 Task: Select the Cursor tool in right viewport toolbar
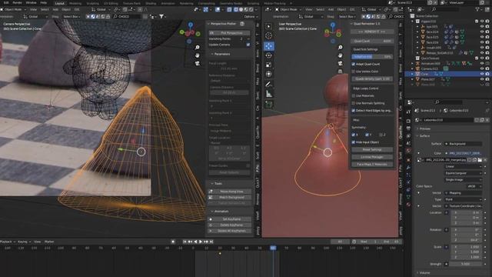click(x=268, y=36)
